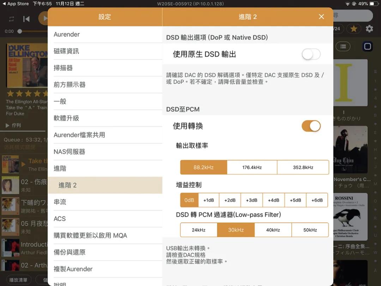
Task: Tap the dark square album display icon
Action: 367,46
